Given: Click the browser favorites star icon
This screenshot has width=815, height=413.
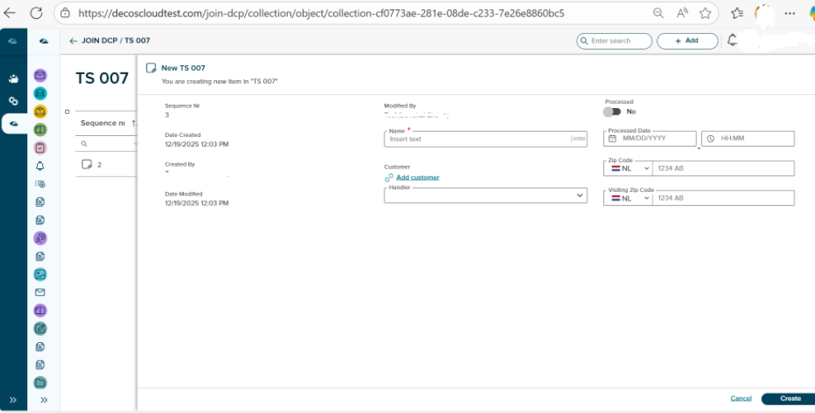Looking at the screenshot, I should (705, 13).
